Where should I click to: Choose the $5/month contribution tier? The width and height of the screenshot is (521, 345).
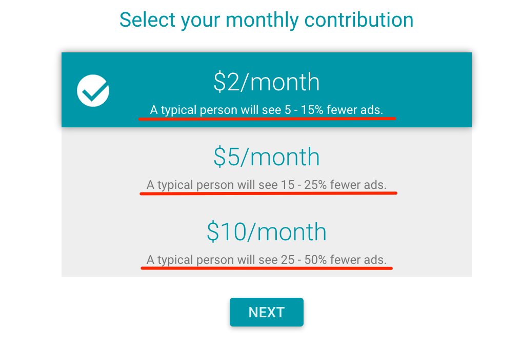266,165
